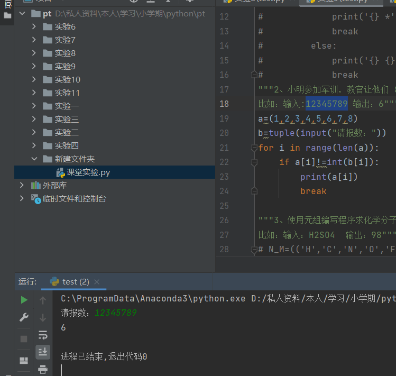The height and width of the screenshot is (376, 396).
Task: Expand the 实验9 folder
Action: 34,66
